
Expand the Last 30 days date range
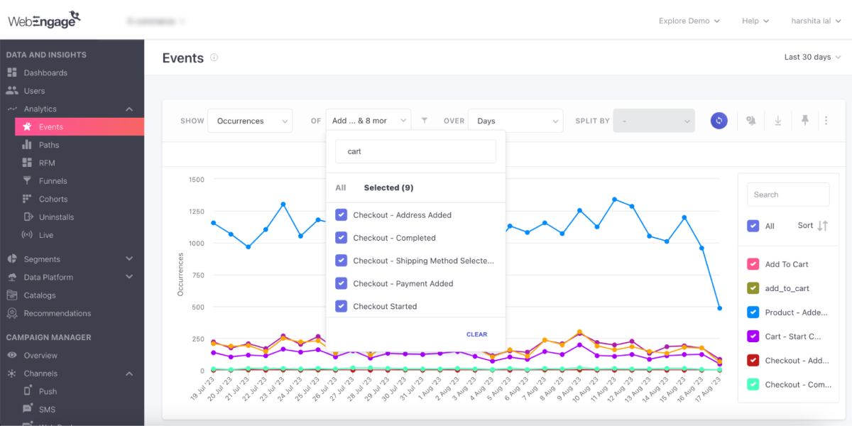pos(812,57)
